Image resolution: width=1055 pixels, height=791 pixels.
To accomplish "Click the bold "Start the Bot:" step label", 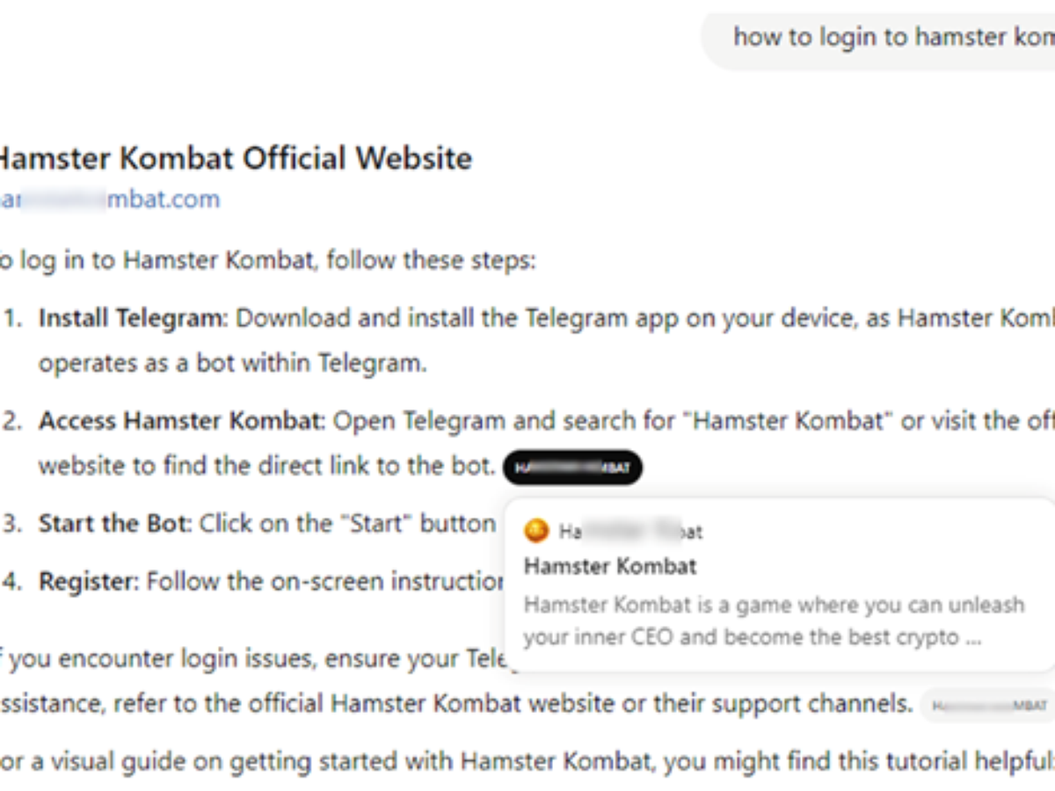I will tap(114, 524).
